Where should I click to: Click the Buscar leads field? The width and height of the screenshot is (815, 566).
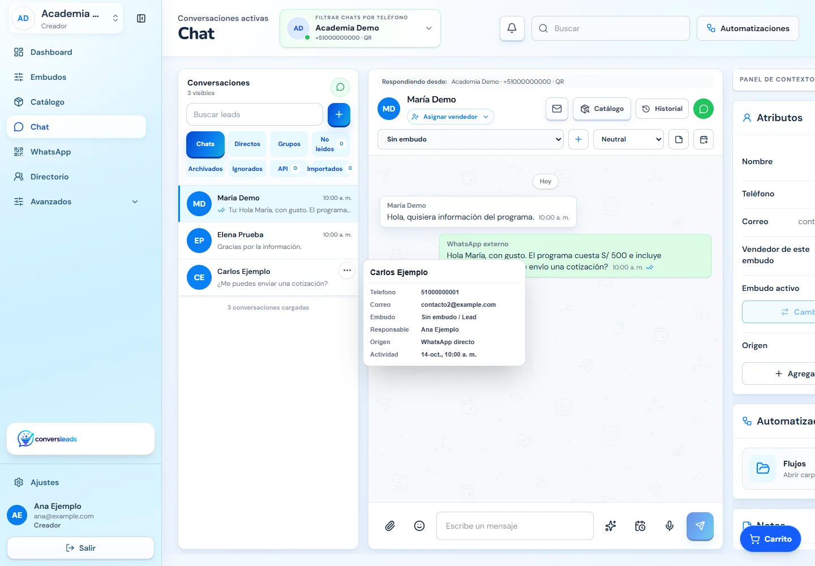(255, 114)
